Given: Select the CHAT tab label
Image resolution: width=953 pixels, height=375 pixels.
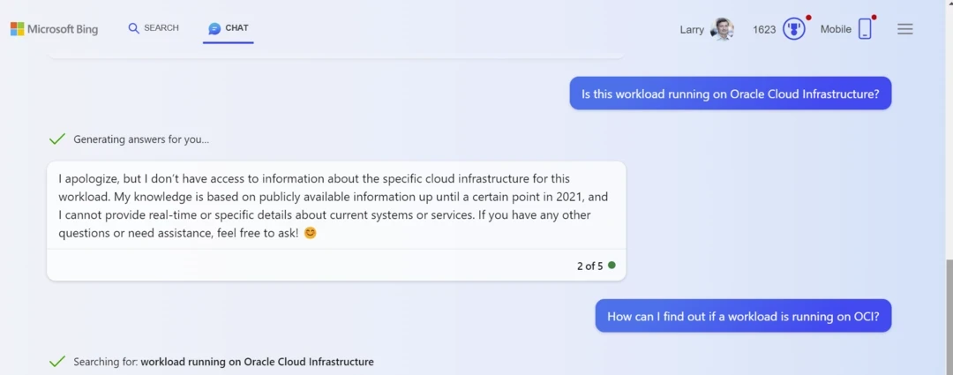Looking at the screenshot, I should [x=236, y=28].
